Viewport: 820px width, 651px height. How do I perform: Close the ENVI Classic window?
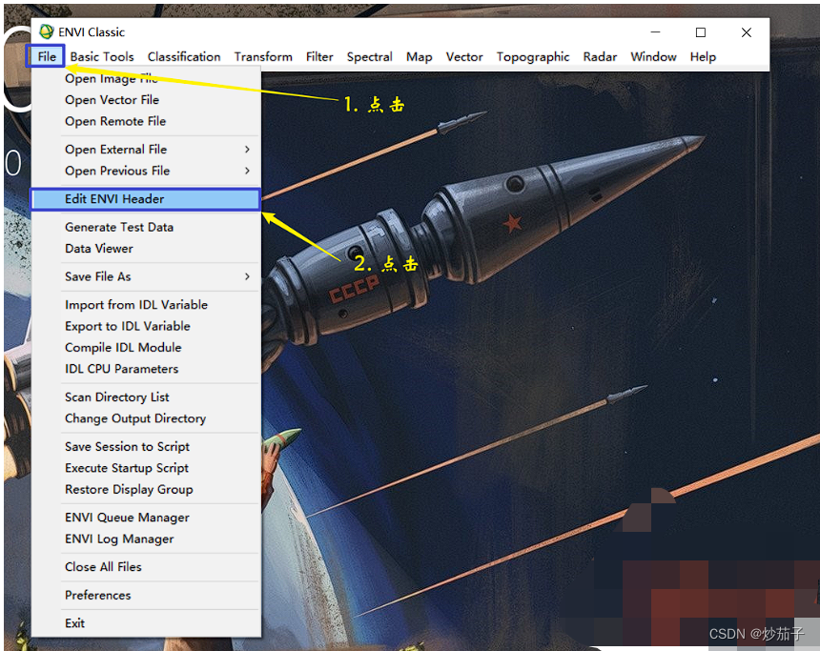[747, 32]
